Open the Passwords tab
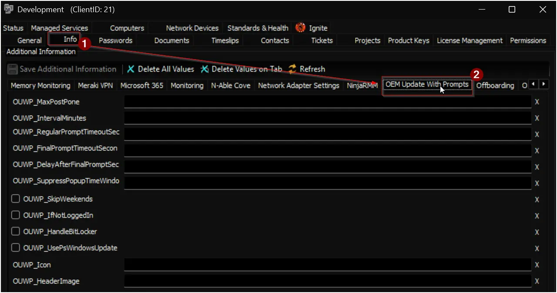Image resolution: width=557 pixels, height=293 pixels. tap(116, 40)
